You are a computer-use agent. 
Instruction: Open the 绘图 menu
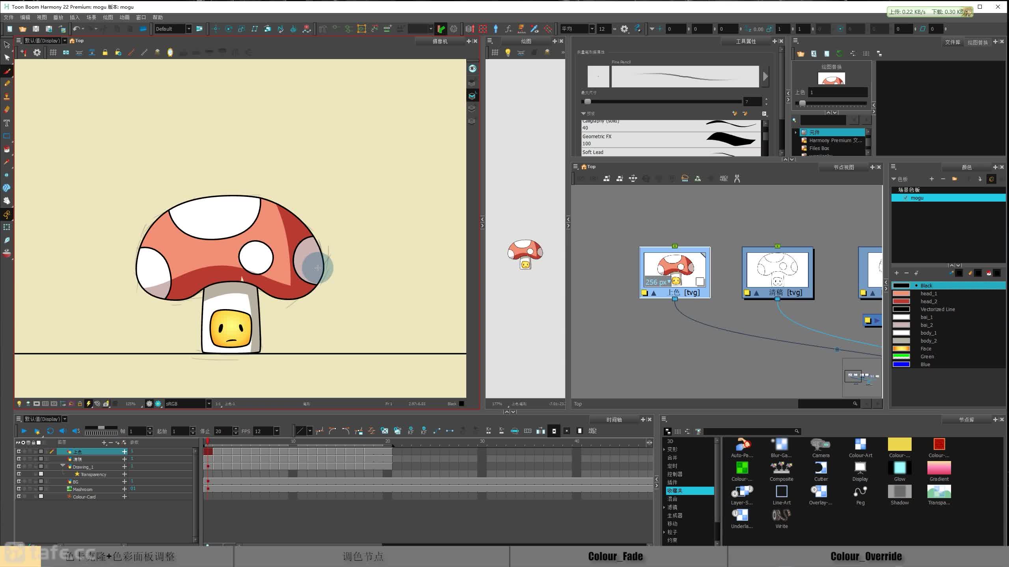(108, 17)
